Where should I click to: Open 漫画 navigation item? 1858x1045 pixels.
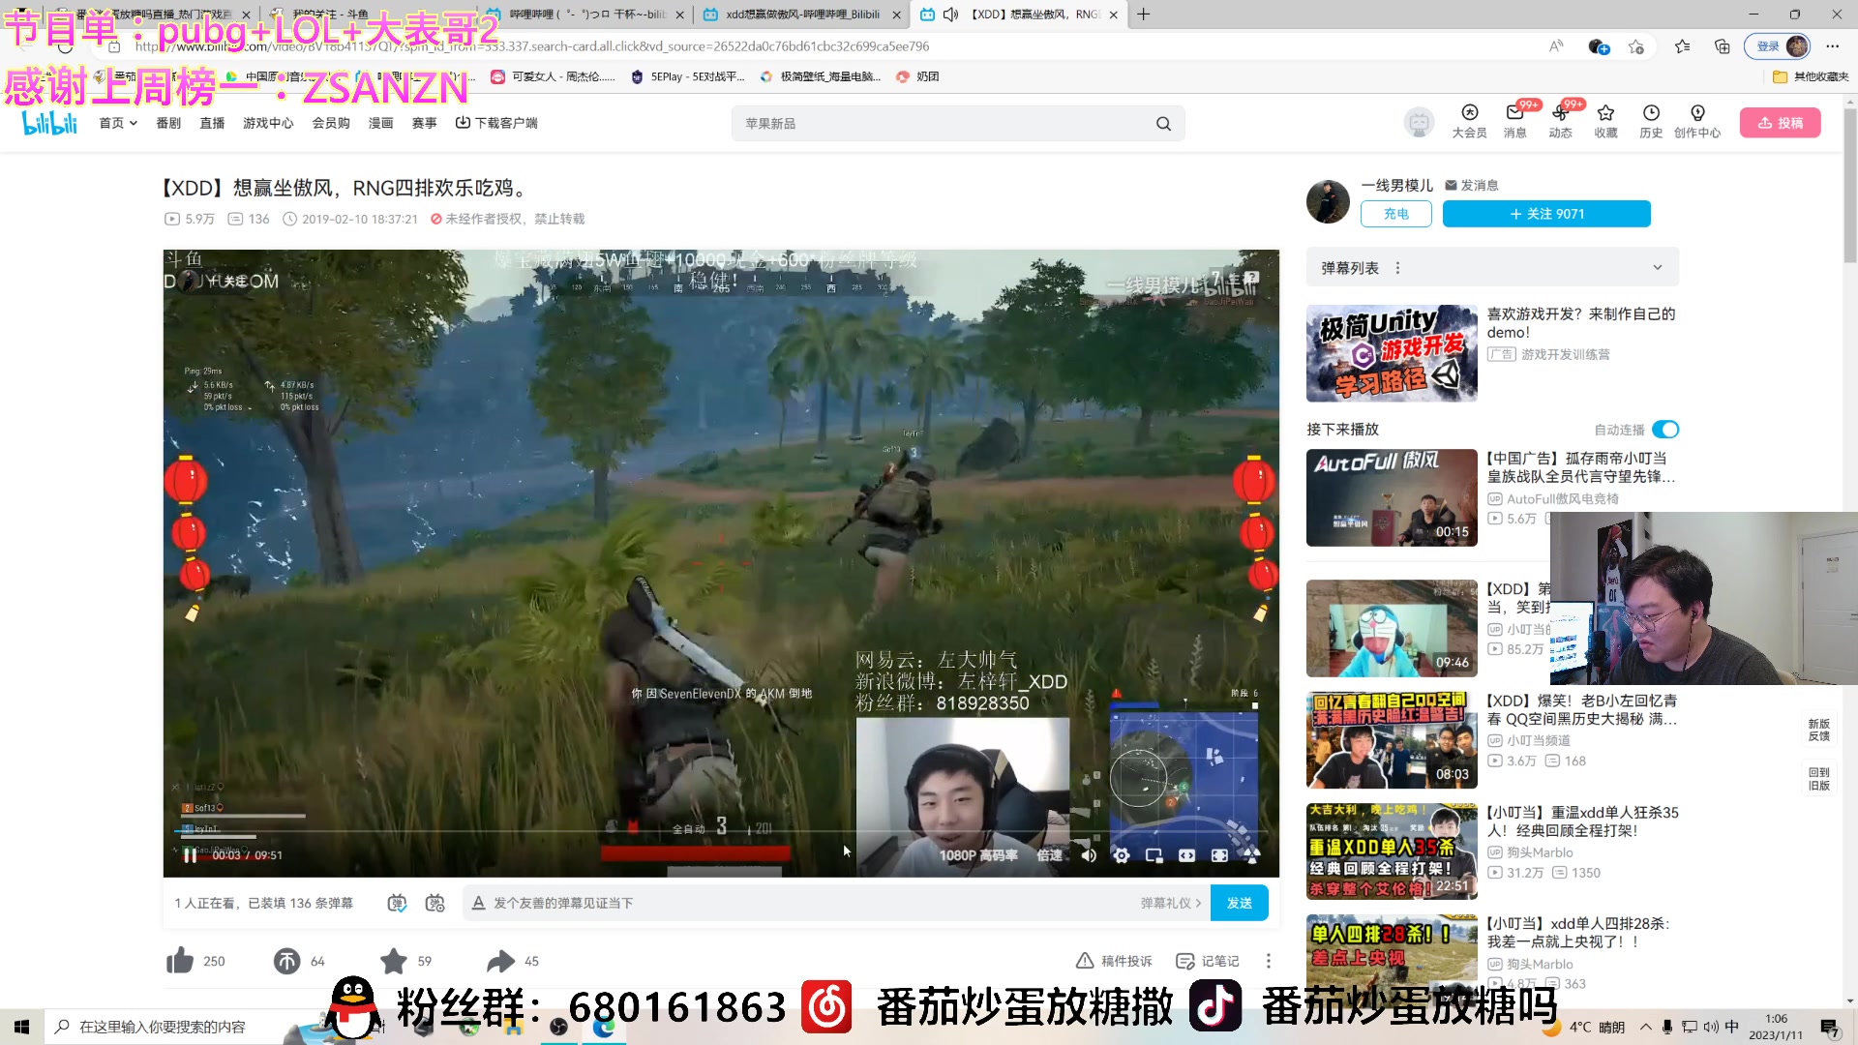click(380, 123)
